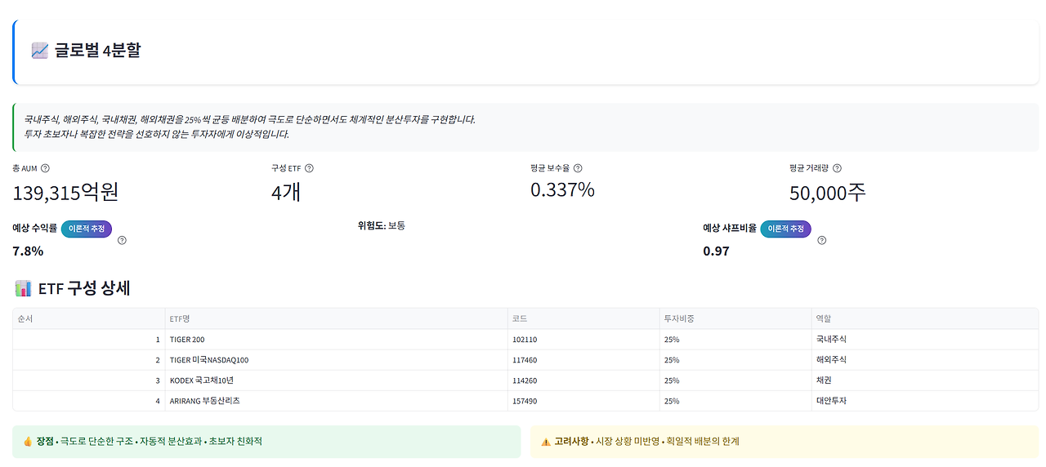This screenshot has height=467, width=1046.
Task: Click the 국내주식 role cell
Action: pyautogui.click(x=925, y=339)
